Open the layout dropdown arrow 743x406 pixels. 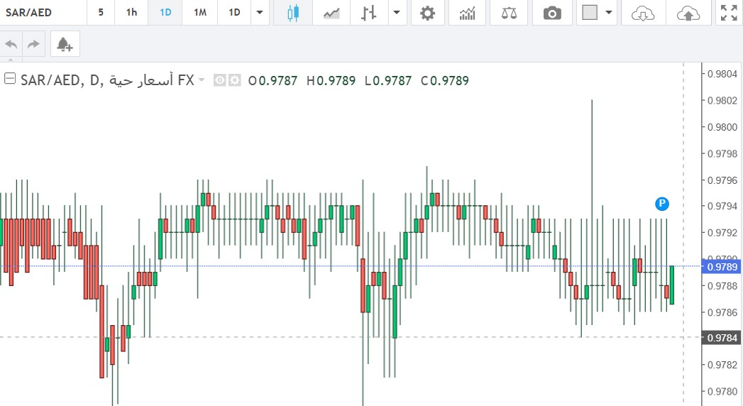609,12
